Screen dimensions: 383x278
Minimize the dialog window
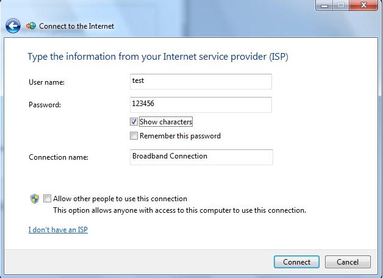point(325,5)
